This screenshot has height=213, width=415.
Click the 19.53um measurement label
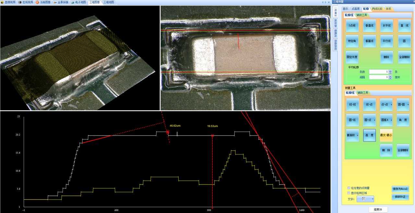(x=212, y=126)
